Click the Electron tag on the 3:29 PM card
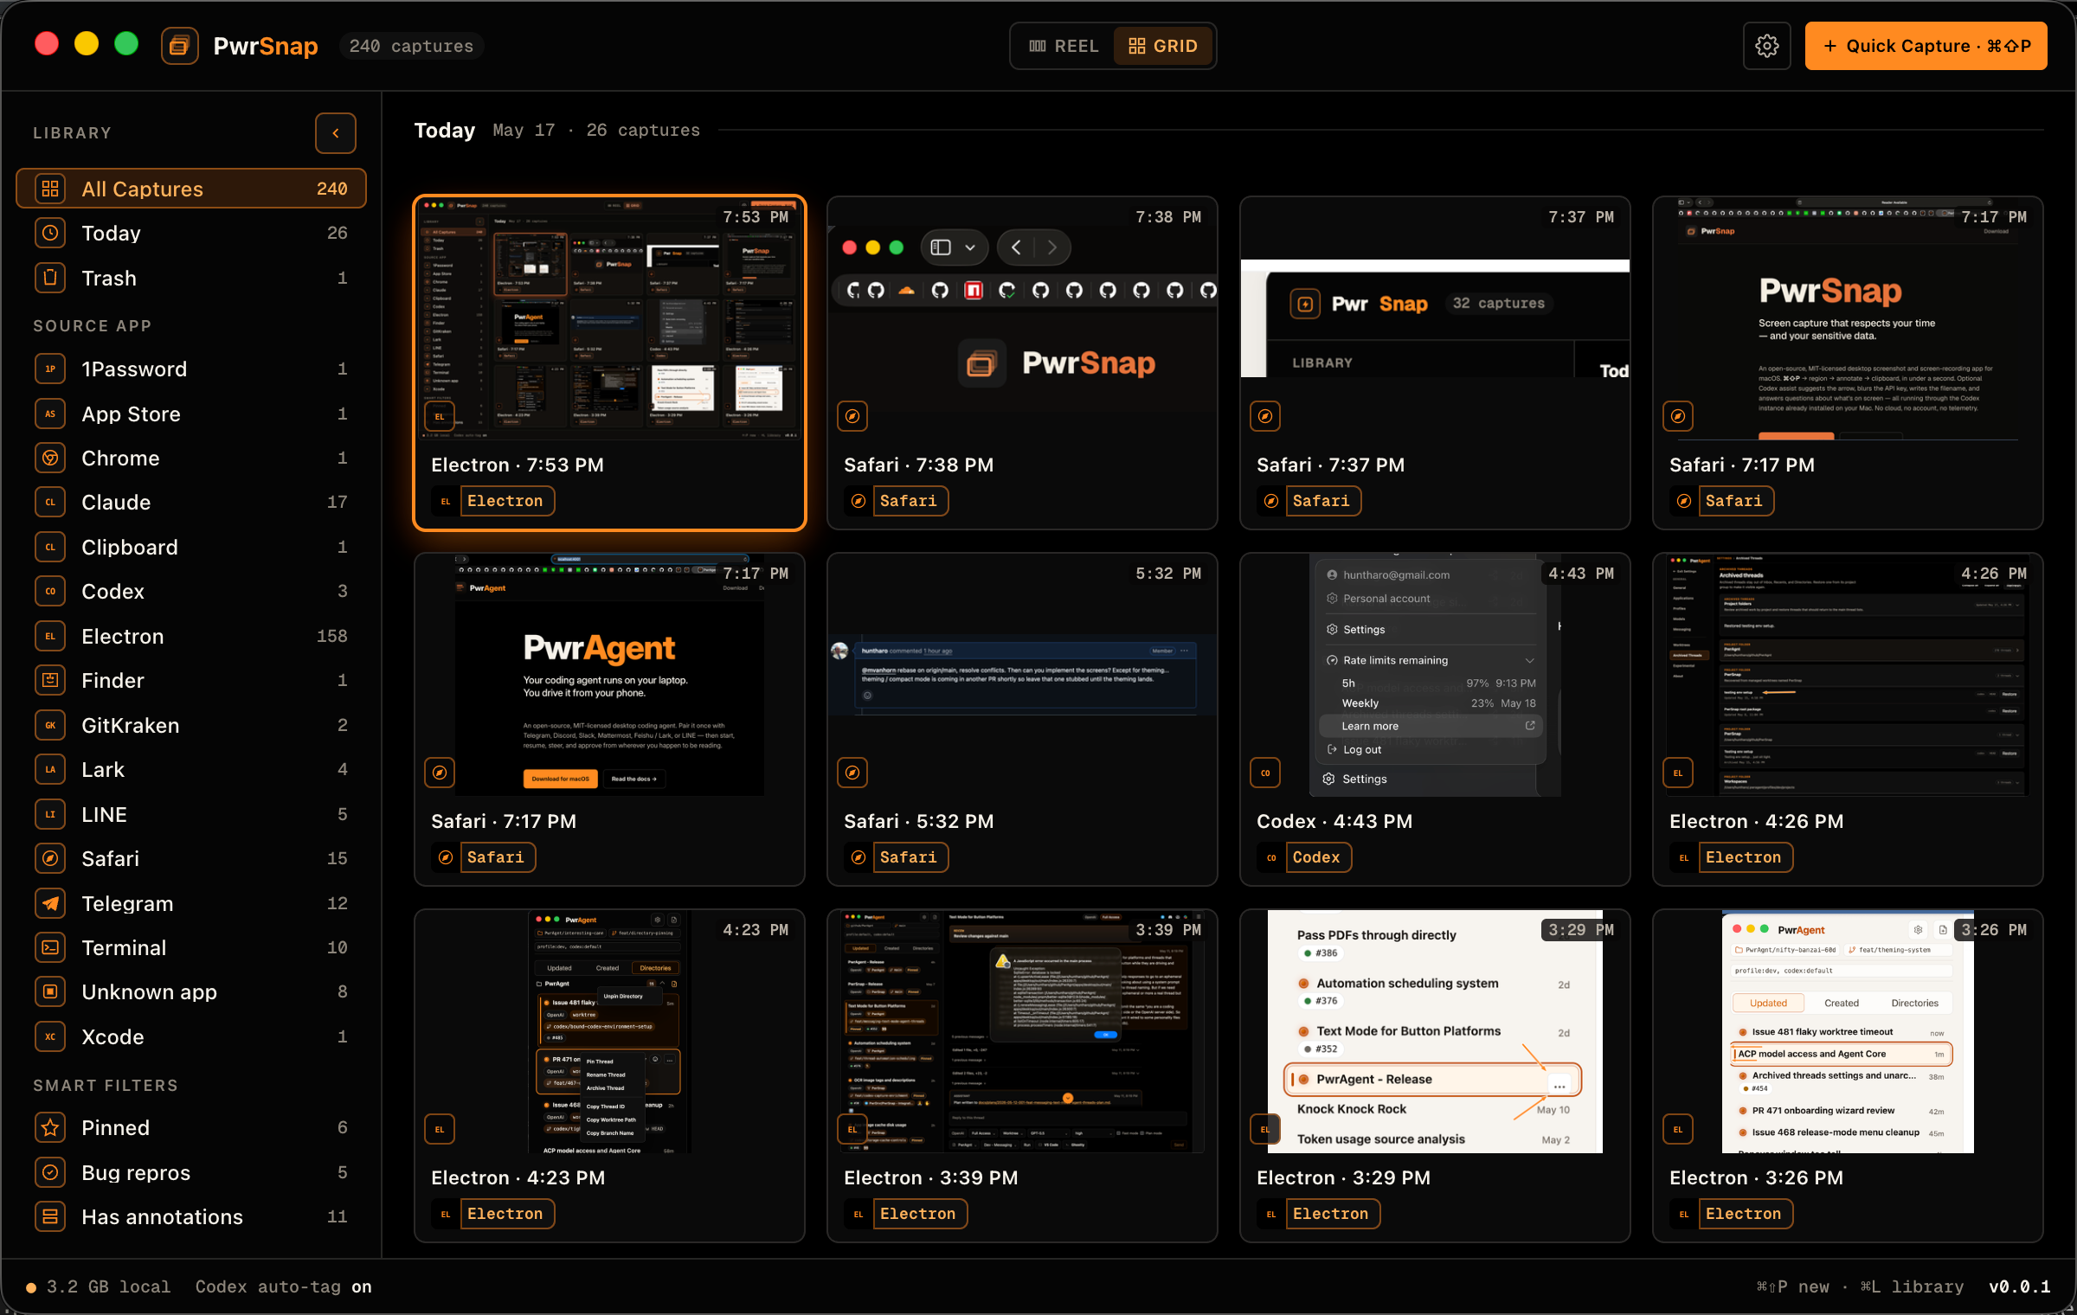This screenshot has height=1315, width=2077. pyautogui.click(x=1332, y=1214)
